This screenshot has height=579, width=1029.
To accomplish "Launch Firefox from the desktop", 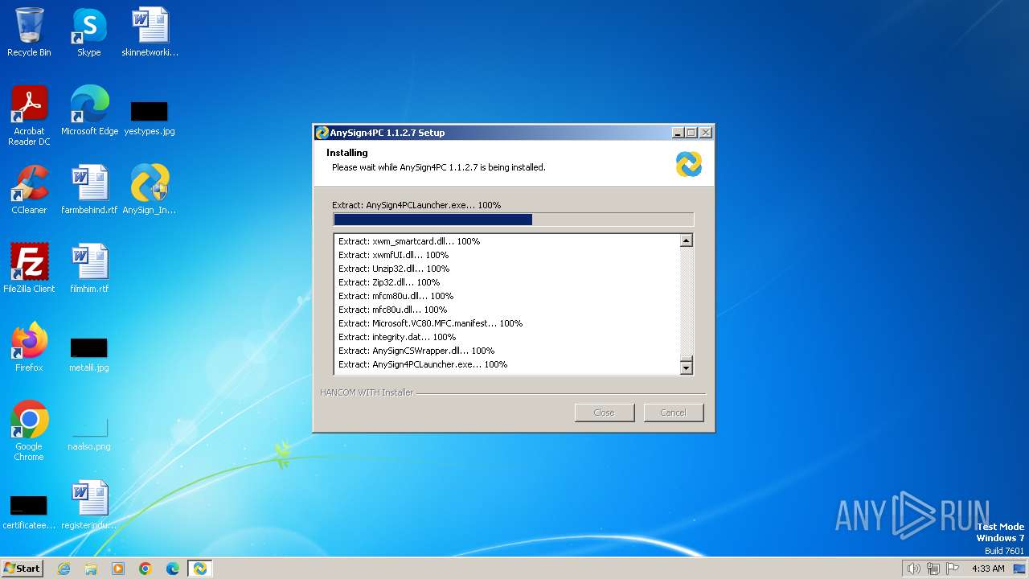I will (29, 347).
